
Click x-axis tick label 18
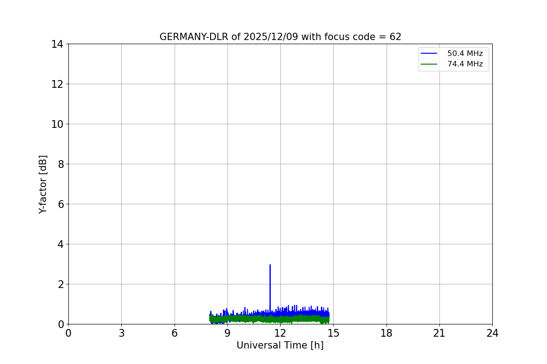tap(387, 333)
